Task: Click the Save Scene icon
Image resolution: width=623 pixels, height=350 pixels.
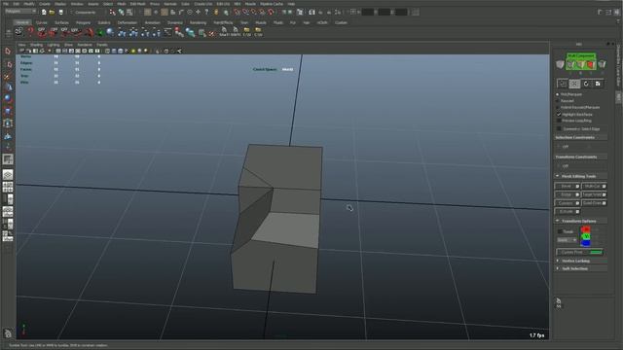Action: [x=60, y=13]
